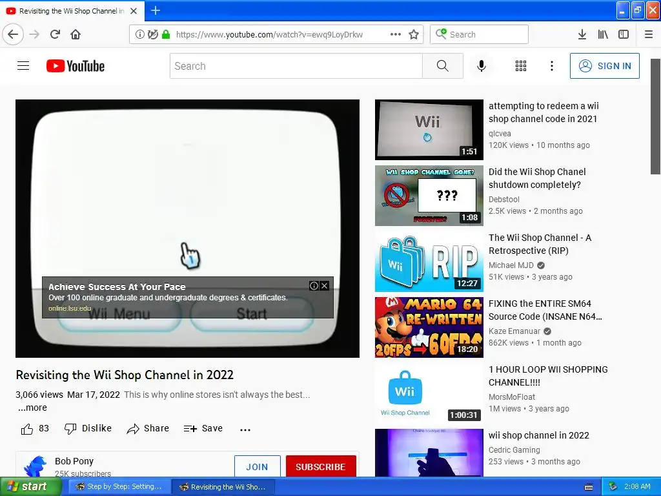Image resolution: width=661 pixels, height=496 pixels.
Task: Open 1 HOUR LOOP WII SHOPPING CHANNEL thumbnail
Action: (x=429, y=393)
